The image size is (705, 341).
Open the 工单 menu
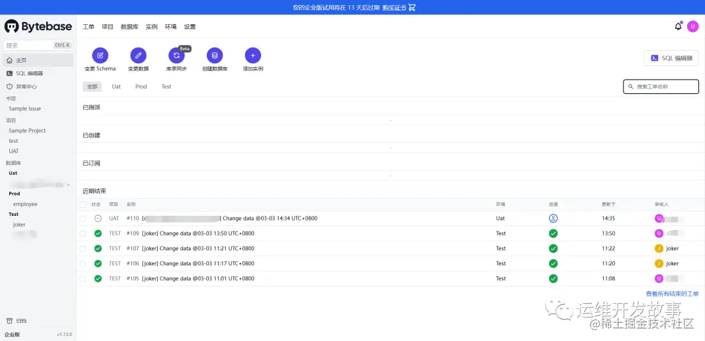pos(89,27)
